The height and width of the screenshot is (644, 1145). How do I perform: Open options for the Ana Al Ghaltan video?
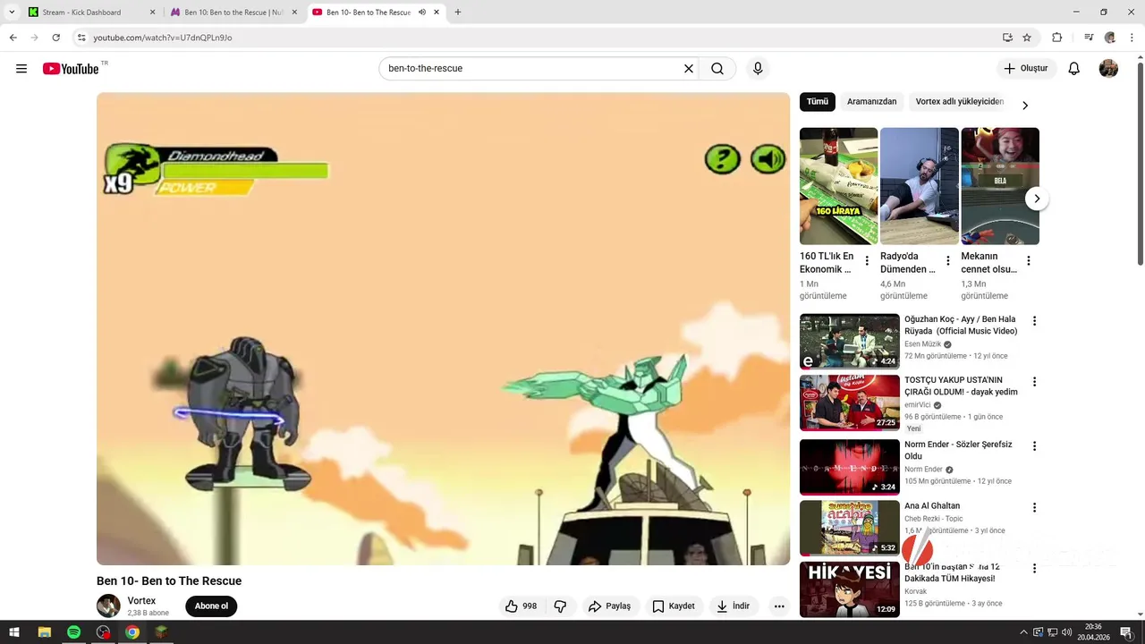pos(1034,508)
